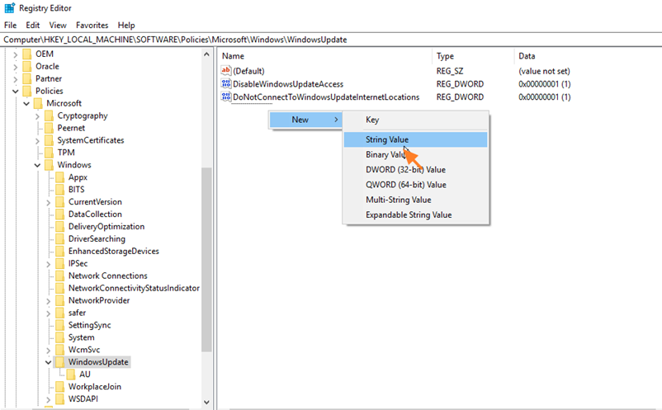Click the SettingSync folder icon

click(x=60, y=325)
